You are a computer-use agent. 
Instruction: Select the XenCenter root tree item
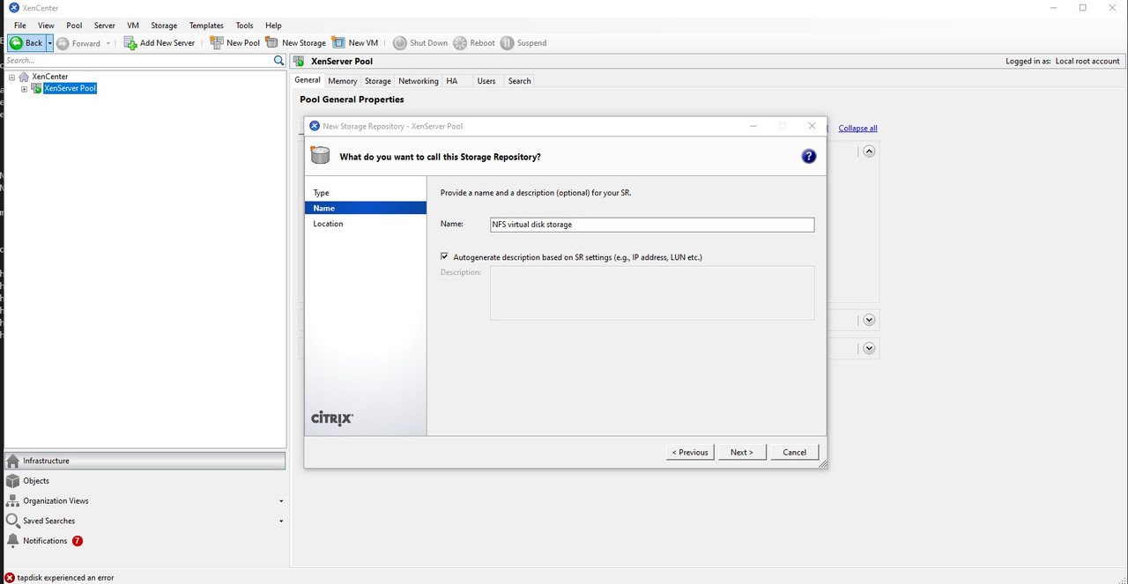(x=50, y=77)
